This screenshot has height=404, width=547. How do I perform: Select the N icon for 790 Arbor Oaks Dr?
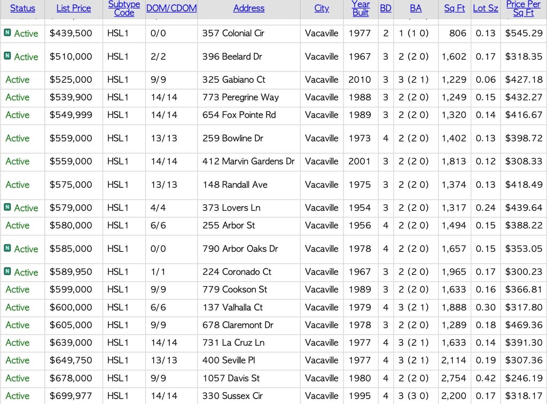7,248
